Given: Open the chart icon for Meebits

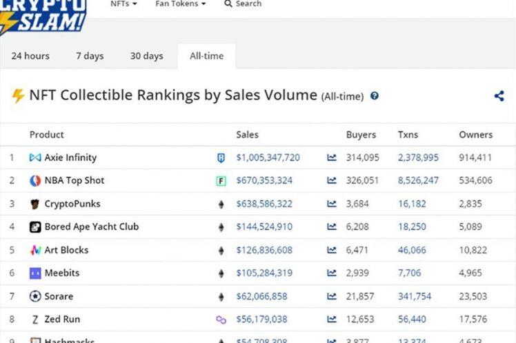Looking at the screenshot, I should coord(332,273).
